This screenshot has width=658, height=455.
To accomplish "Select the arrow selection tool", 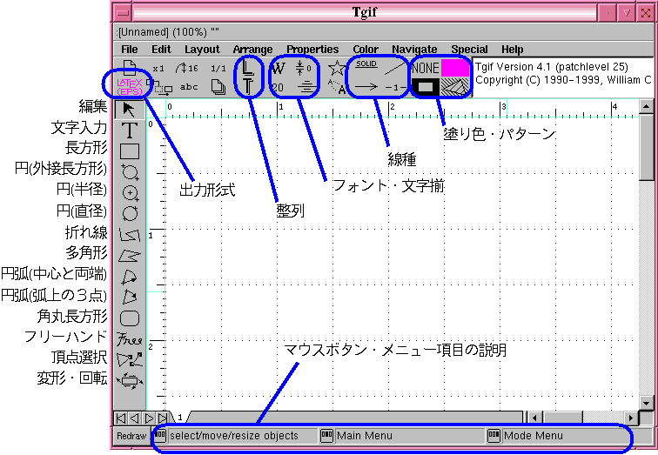I will pyautogui.click(x=130, y=109).
